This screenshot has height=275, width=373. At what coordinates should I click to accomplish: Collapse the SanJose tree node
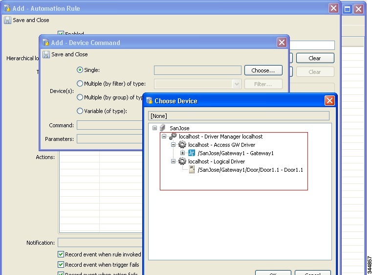click(154, 128)
